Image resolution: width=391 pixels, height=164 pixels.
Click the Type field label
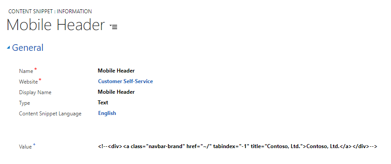click(x=24, y=103)
